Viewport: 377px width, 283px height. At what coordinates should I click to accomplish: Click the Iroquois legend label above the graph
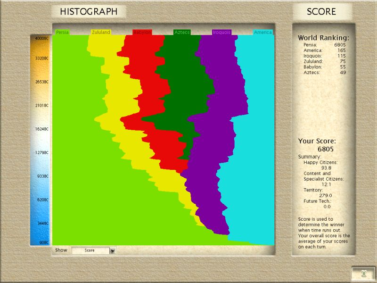pyautogui.click(x=221, y=32)
